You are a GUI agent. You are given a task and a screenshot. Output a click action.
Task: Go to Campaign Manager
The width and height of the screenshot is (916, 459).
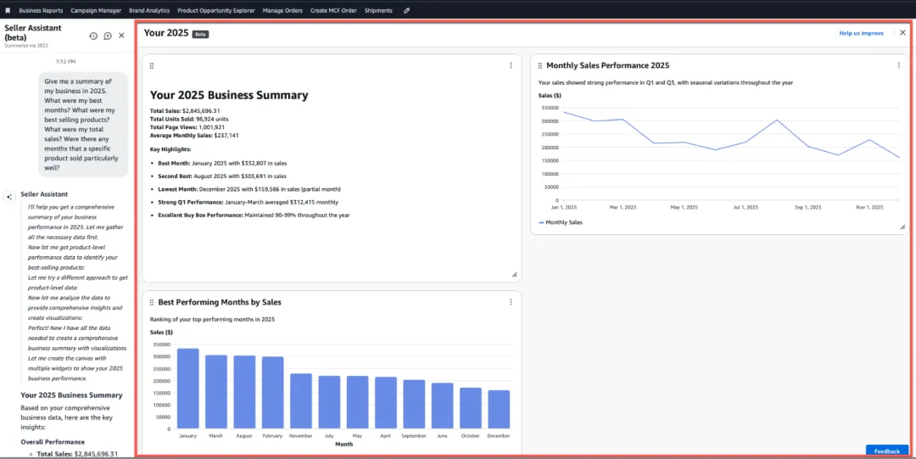(96, 10)
